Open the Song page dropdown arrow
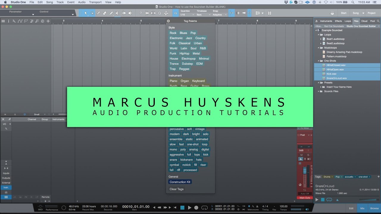 [363, 13]
